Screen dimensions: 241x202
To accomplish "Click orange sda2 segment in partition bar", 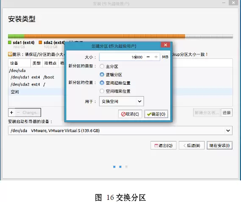I will pyautogui.click(x=105, y=36).
